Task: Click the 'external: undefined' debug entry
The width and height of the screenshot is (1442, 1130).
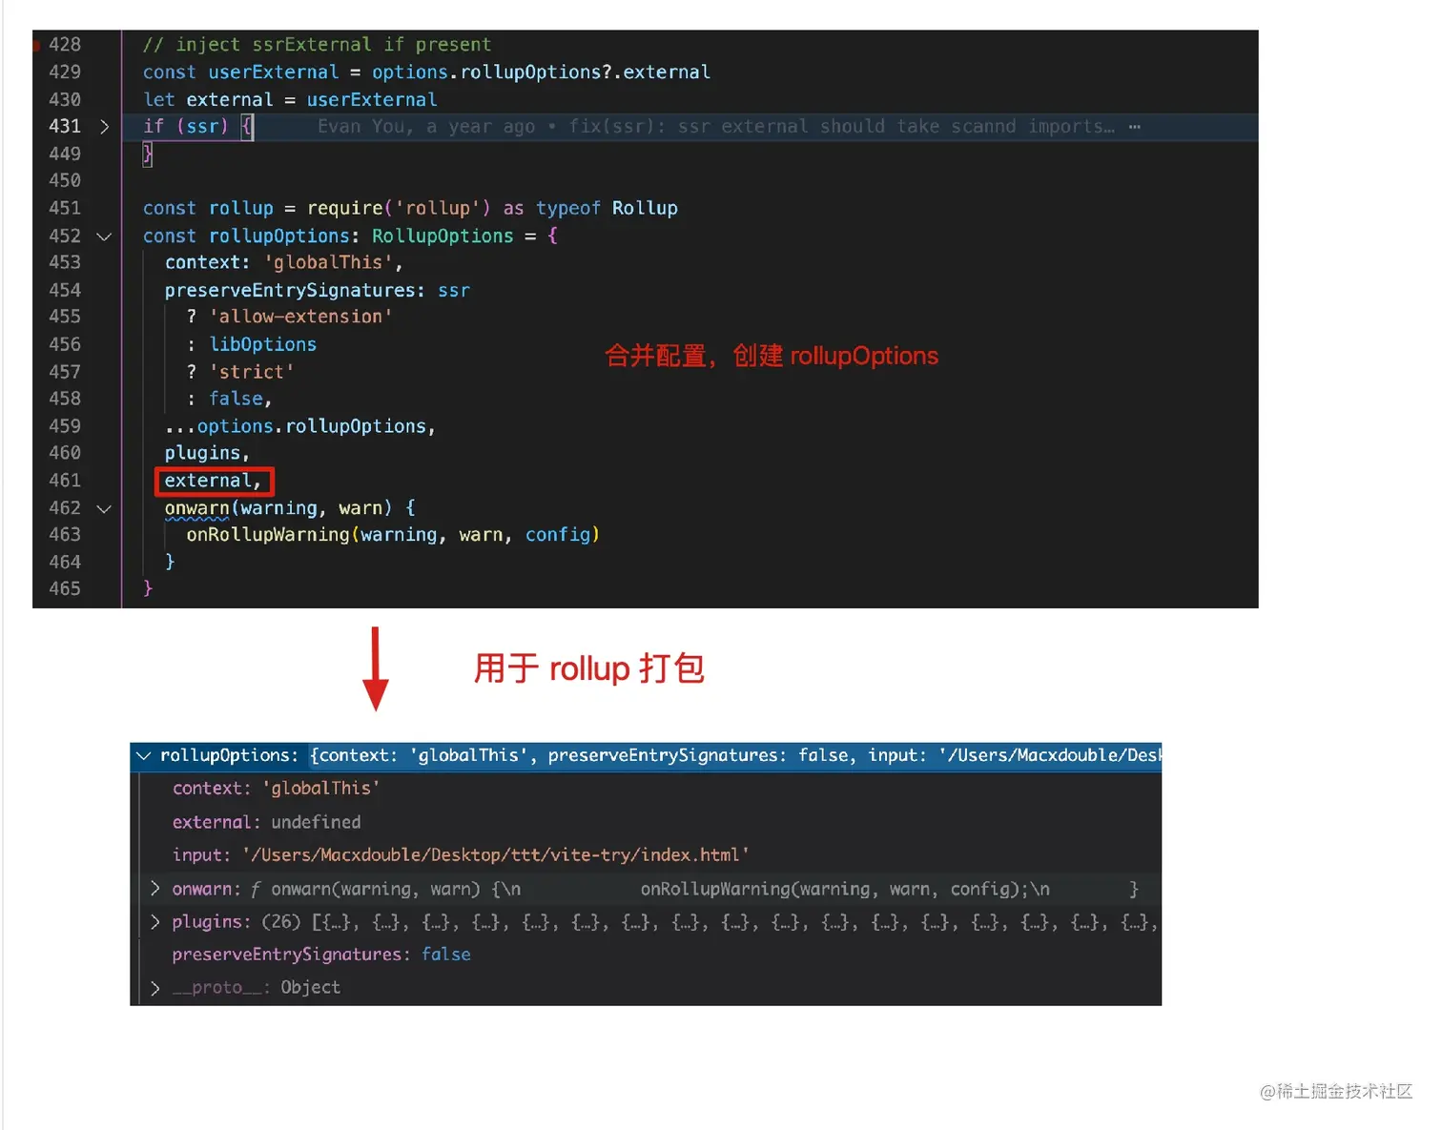Action: (x=267, y=822)
